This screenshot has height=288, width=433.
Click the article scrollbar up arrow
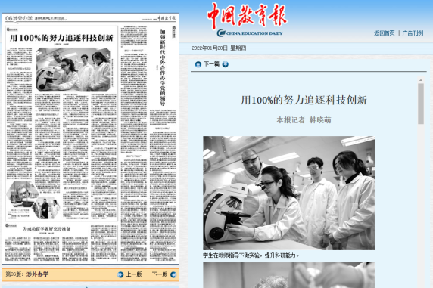point(421,80)
